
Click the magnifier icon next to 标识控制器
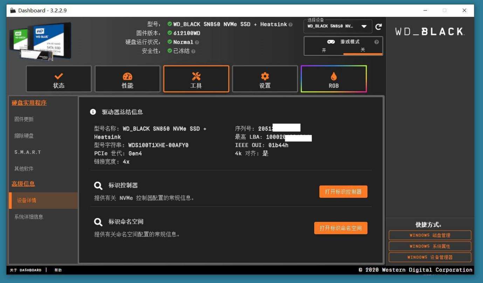(x=98, y=185)
